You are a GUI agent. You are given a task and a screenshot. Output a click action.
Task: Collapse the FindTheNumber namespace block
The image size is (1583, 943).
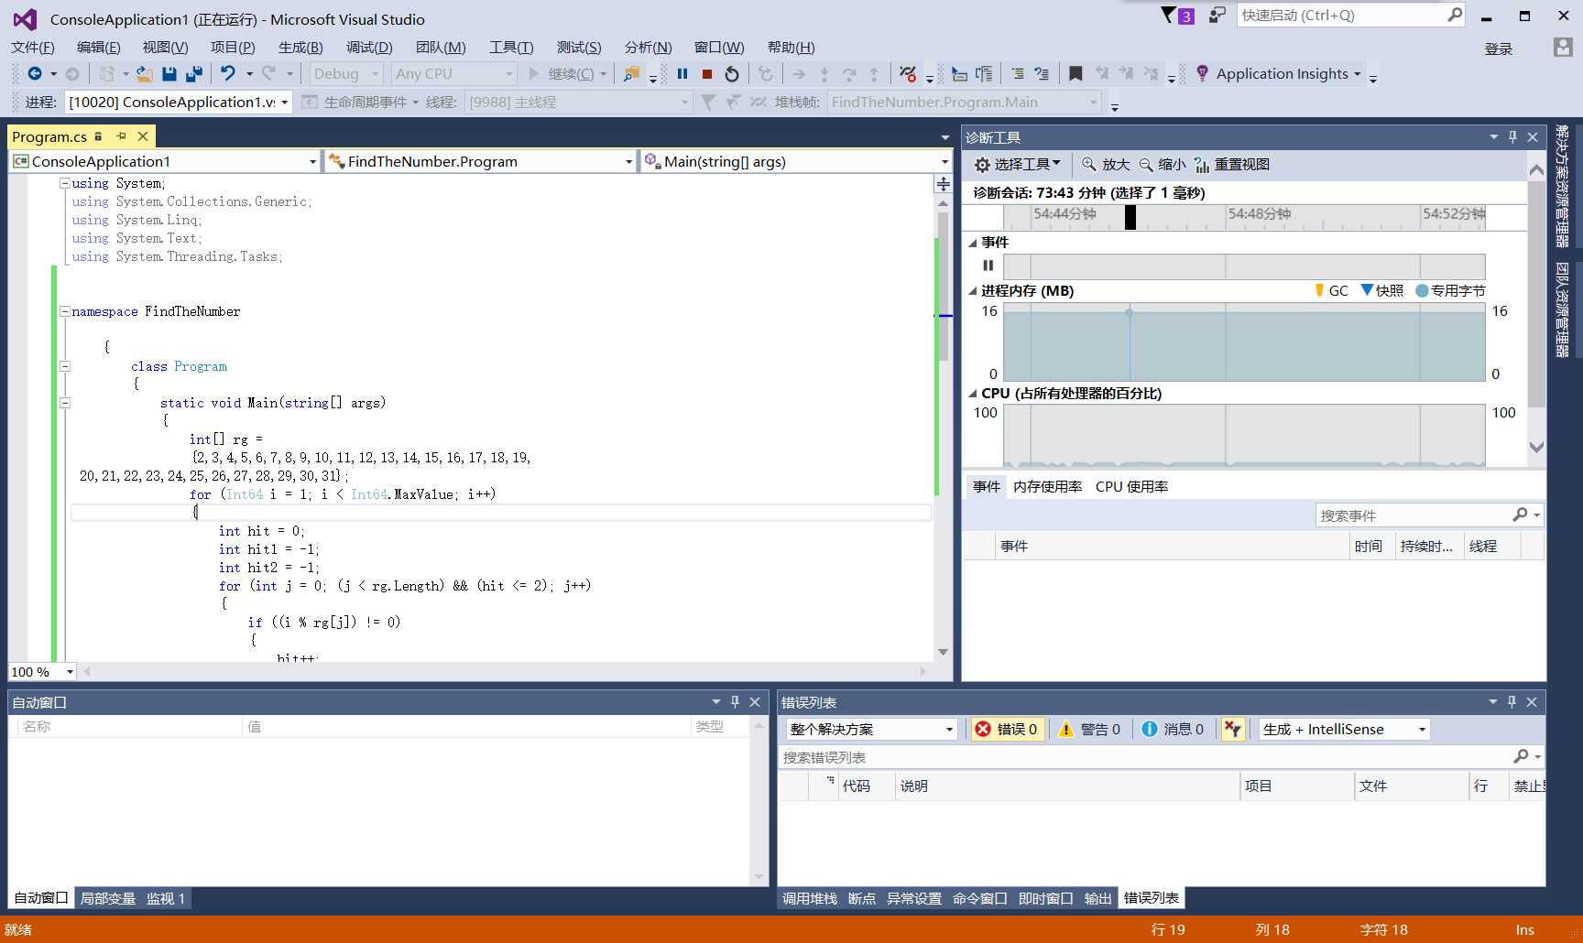[x=65, y=311]
